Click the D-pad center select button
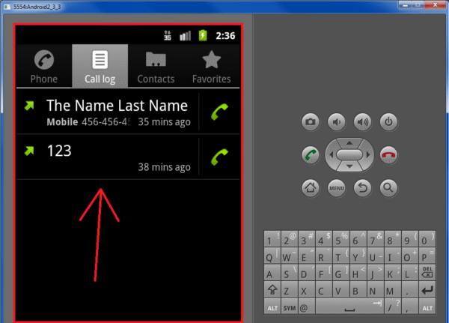 click(349, 155)
